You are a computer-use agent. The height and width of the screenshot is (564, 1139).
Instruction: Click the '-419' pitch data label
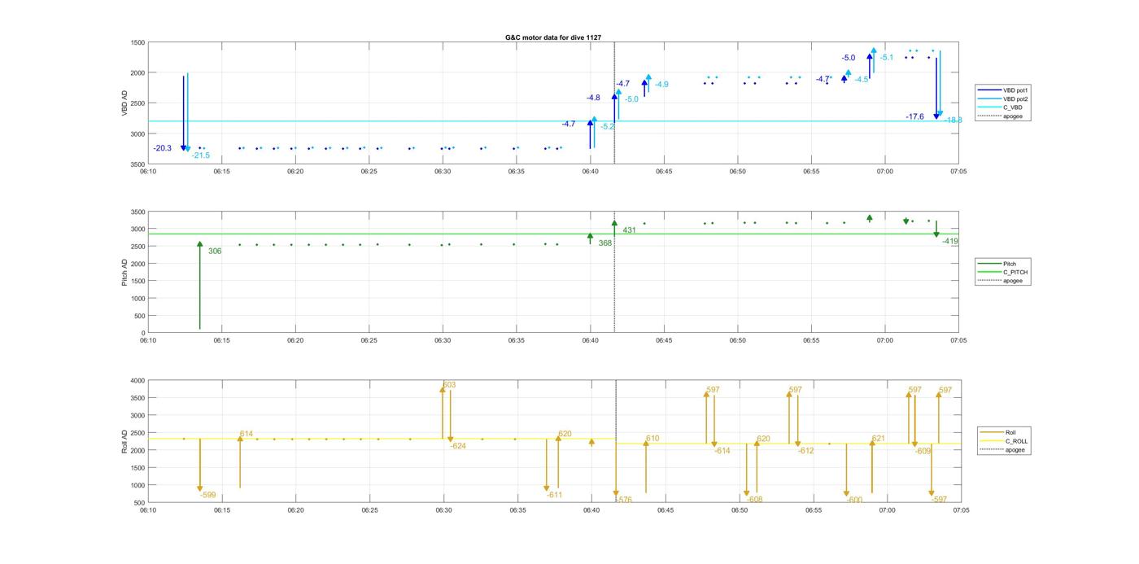point(950,242)
